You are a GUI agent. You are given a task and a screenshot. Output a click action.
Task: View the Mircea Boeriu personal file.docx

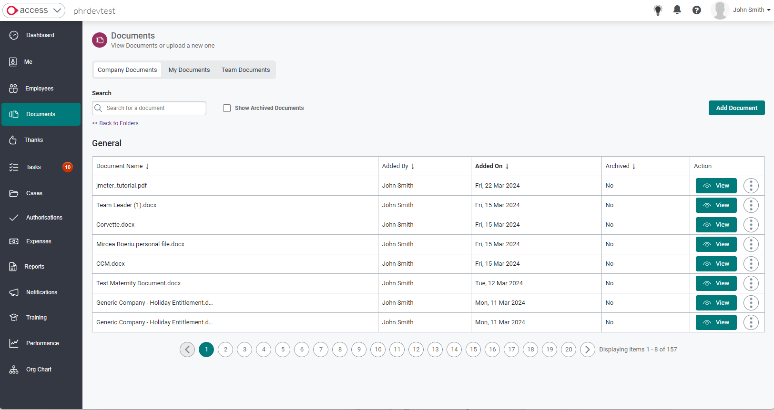[x=716, y=244]
